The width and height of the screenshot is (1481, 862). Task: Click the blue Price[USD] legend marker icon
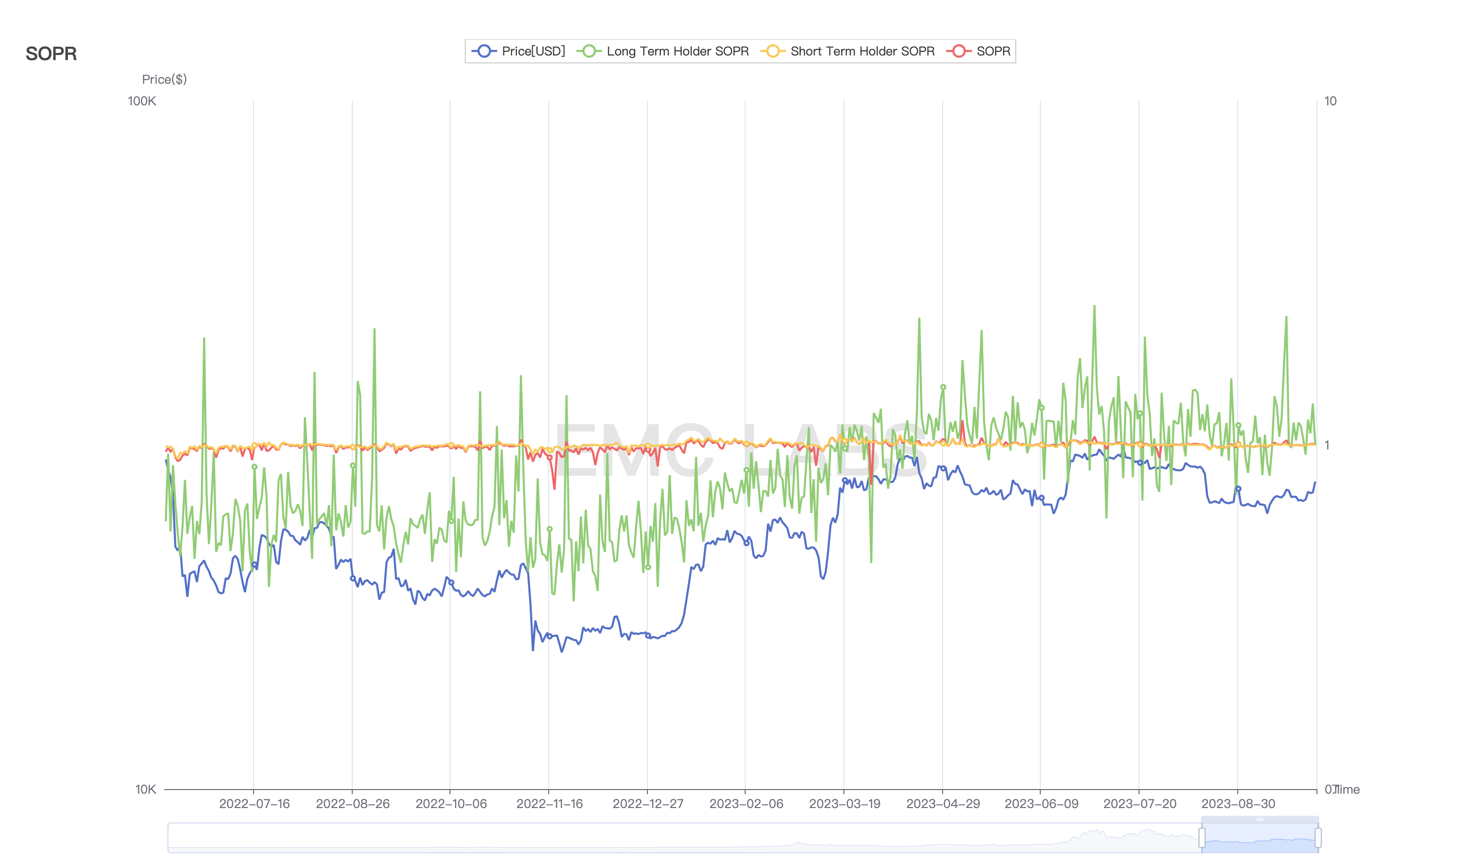[x=484, y=51]
